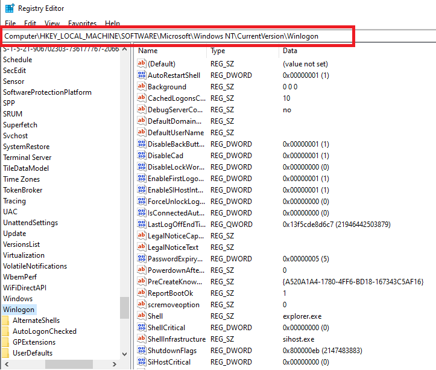Click the EnableSIHostInt... DWORD icon
The image size is (436, 370).
[x=142, y=190]
